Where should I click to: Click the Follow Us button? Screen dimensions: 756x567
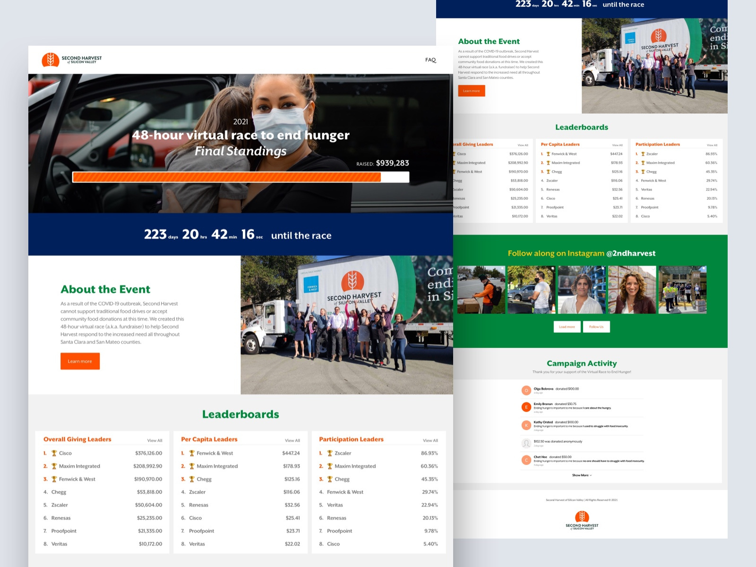(x=596, y=327)
